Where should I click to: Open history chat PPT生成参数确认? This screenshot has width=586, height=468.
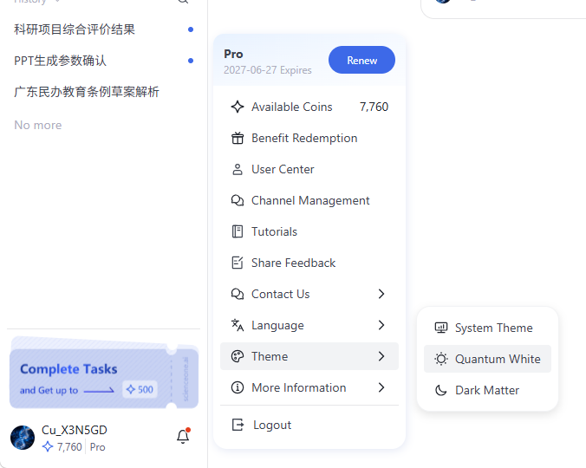103,61
